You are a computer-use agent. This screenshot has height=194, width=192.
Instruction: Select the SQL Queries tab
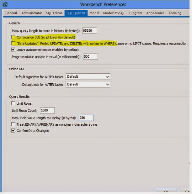coord(76,13)
